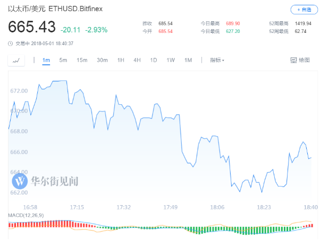328x245 pixels.
Task: Add ETHUSD to watchlist with 自选 button
Action: coord(305,10)
